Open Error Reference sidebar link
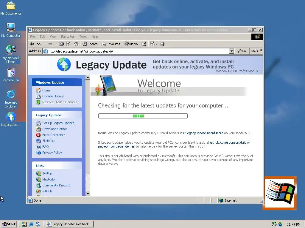This screenshot has width=305, height=228. [54, 135]
